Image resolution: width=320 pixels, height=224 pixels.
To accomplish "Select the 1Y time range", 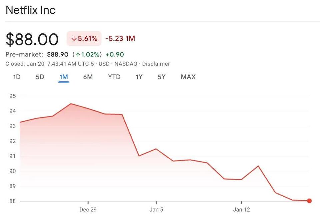I will [139, 77].
